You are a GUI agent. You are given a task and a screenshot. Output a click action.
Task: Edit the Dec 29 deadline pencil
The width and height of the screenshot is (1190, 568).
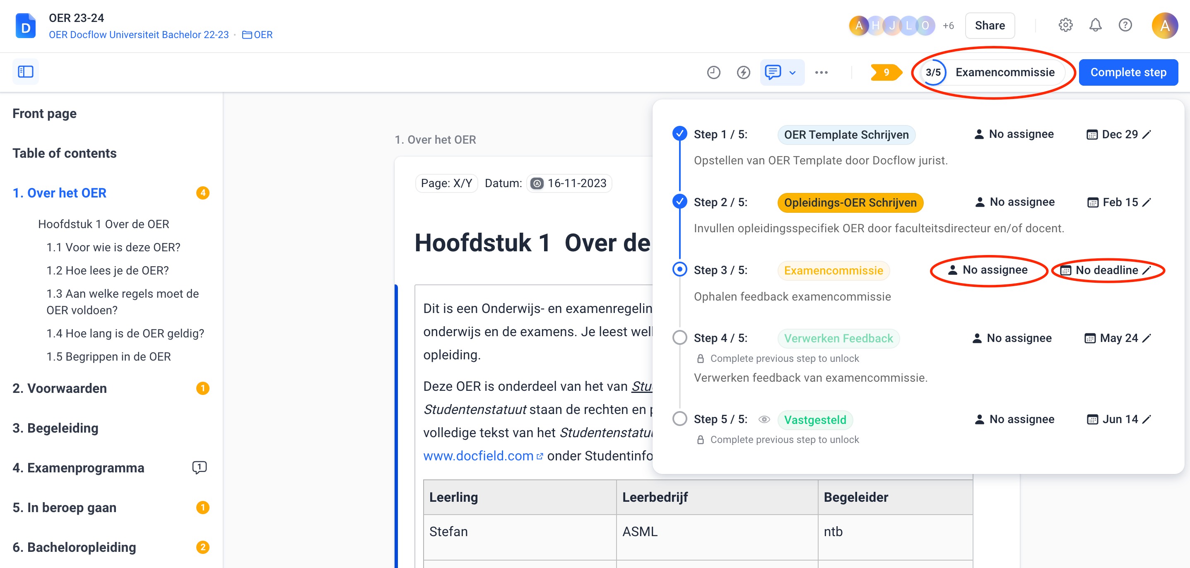coord(1147,135)
